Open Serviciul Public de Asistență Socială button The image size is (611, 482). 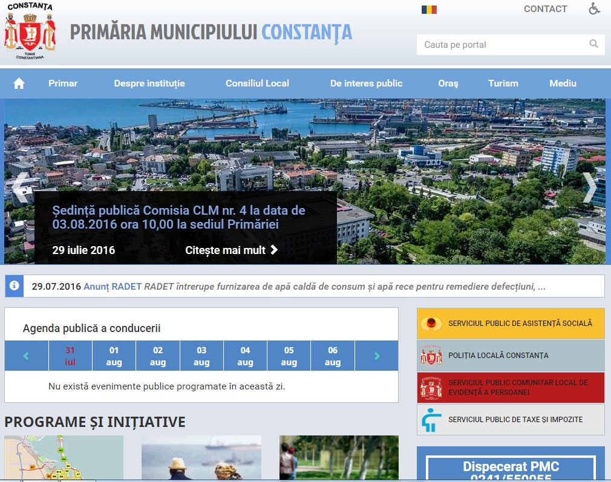pyautogui.click(x=511, y=324)
